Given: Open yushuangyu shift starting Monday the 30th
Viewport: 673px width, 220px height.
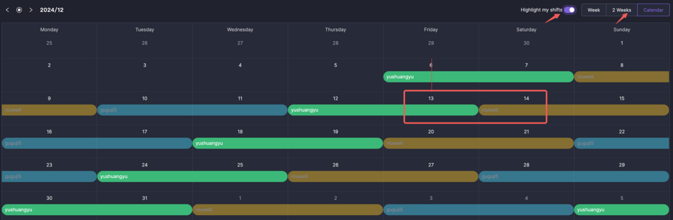Looking at the screenshot, I should [x=97, y=210].
